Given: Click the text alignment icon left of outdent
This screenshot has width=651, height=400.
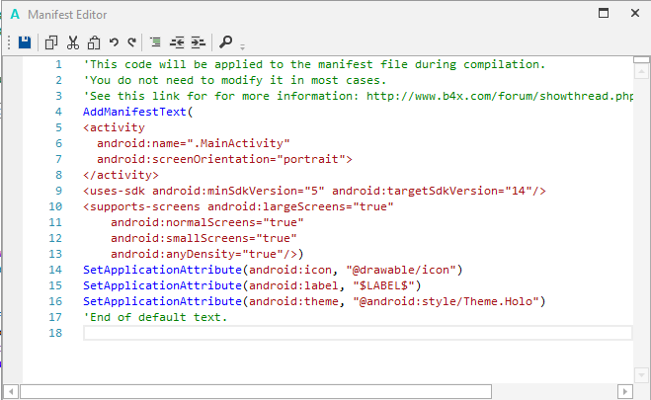Looking at the screenshot, I should point(156,42).
